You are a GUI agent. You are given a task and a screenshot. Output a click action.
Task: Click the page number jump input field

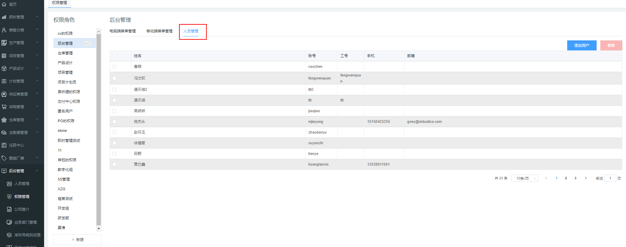(x=610, y=179)
